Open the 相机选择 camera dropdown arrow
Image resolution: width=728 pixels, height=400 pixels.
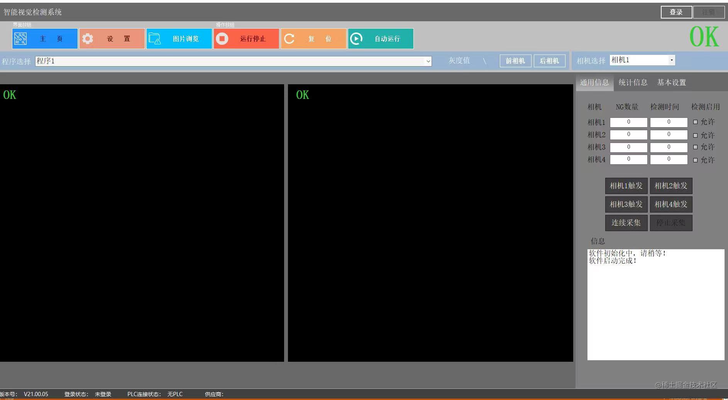pos(672,60)
